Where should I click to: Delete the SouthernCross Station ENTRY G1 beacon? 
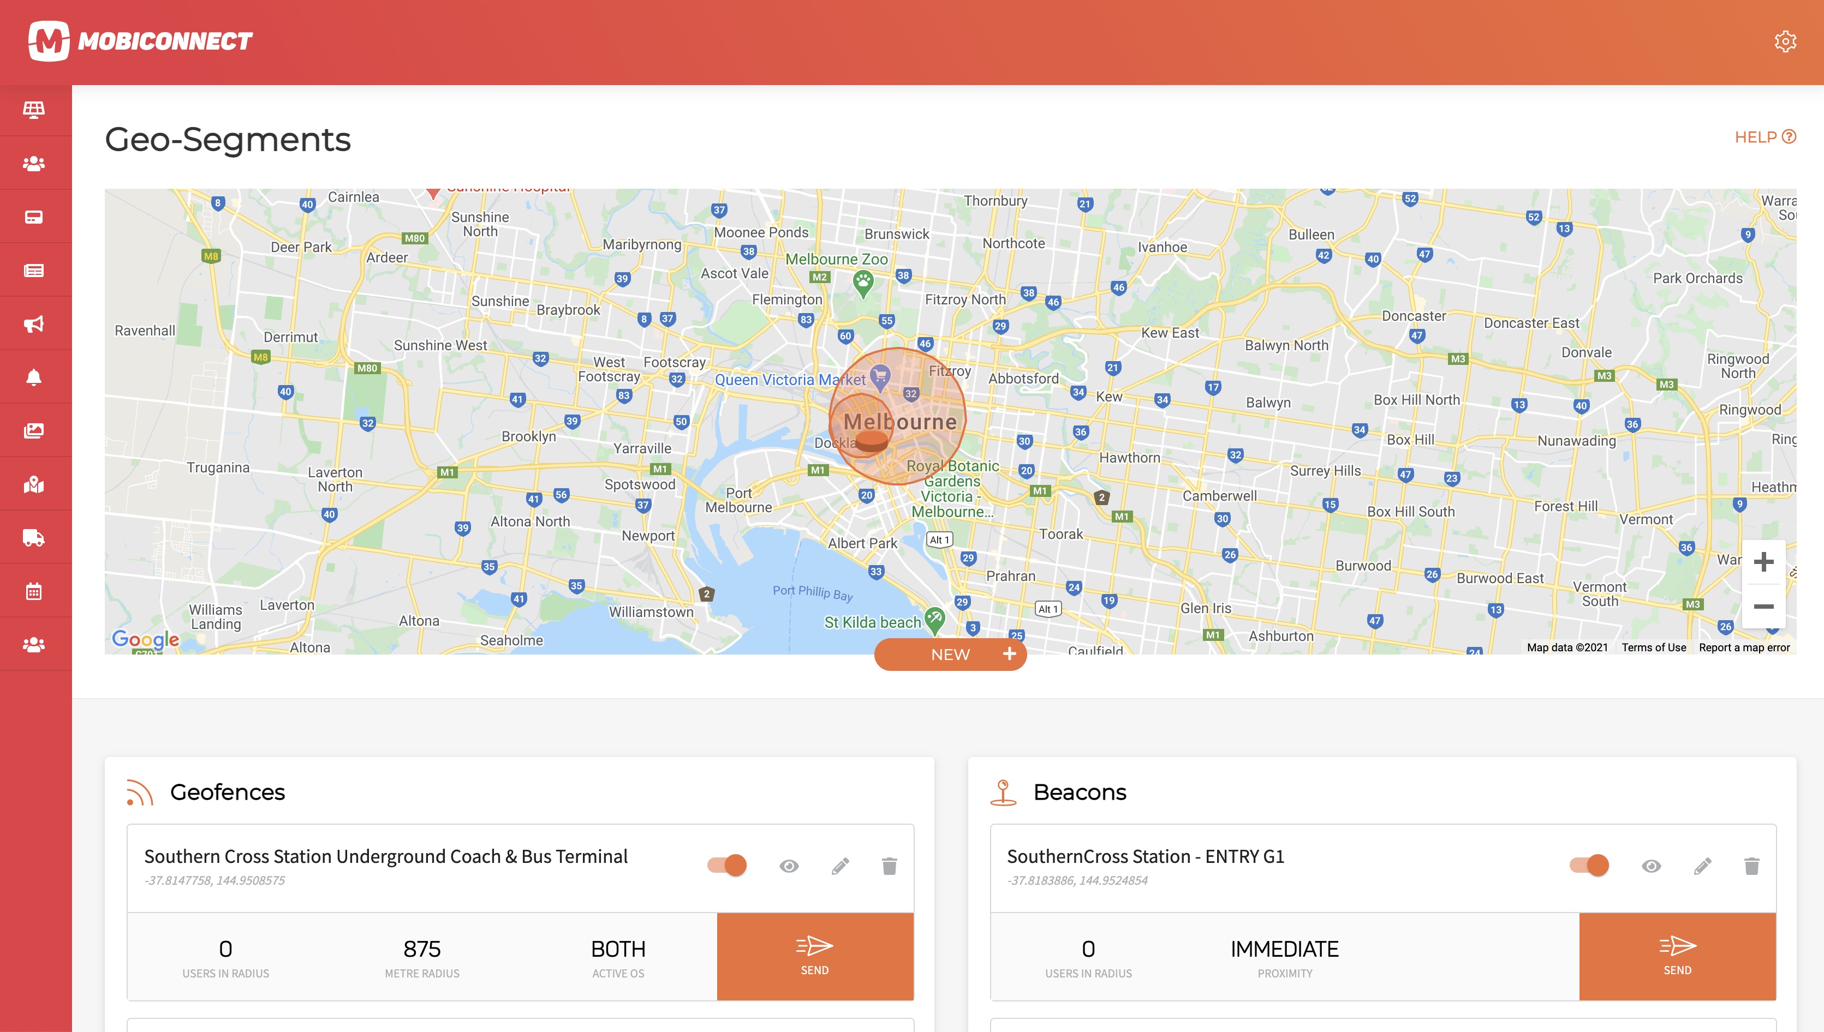pyautogui.click(x=1751, y=866)
